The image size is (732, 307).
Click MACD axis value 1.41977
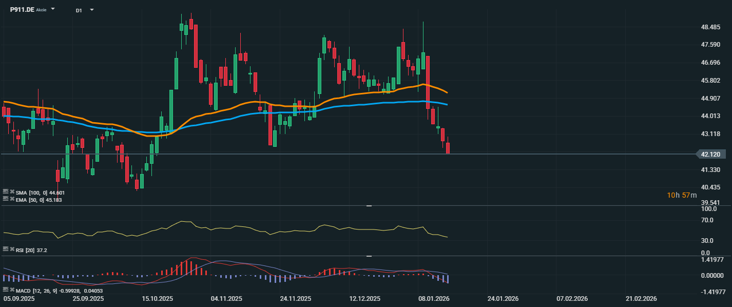click(712, 260)
